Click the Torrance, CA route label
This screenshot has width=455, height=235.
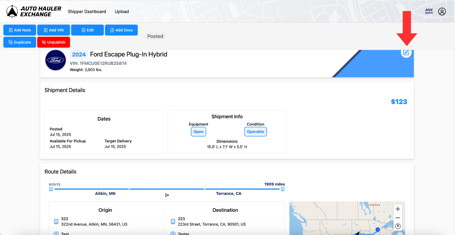(x=229, y=193)
